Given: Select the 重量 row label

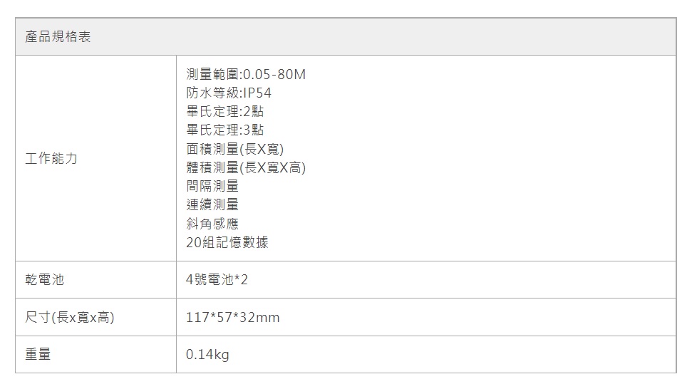Looking at the screenshot, I should click(x=38, y=354).
